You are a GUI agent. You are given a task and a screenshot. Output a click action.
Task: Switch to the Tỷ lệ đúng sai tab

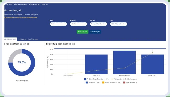coord(22,39)
